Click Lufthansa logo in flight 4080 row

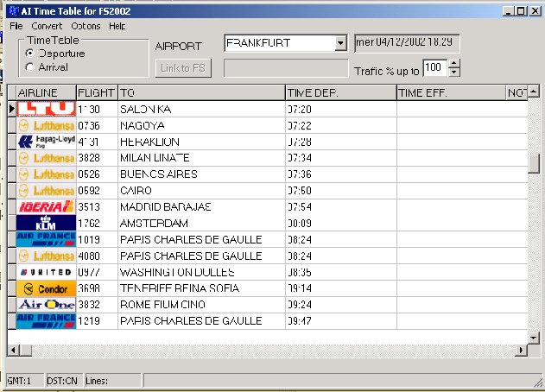click(47, 256)
